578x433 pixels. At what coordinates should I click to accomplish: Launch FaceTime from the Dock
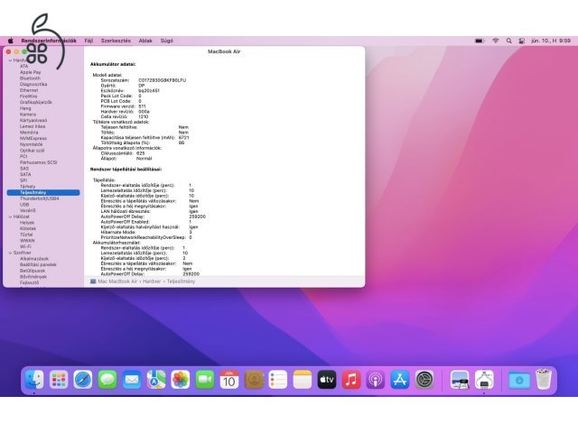click(x=205, y=380)
